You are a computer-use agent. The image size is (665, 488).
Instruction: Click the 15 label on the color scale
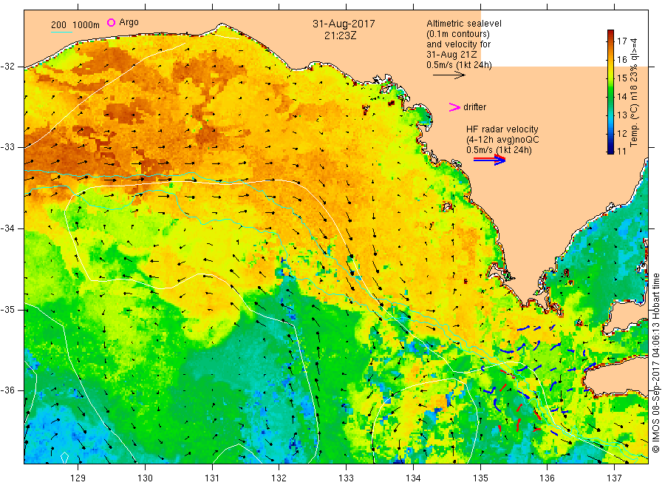pos(621,78)
